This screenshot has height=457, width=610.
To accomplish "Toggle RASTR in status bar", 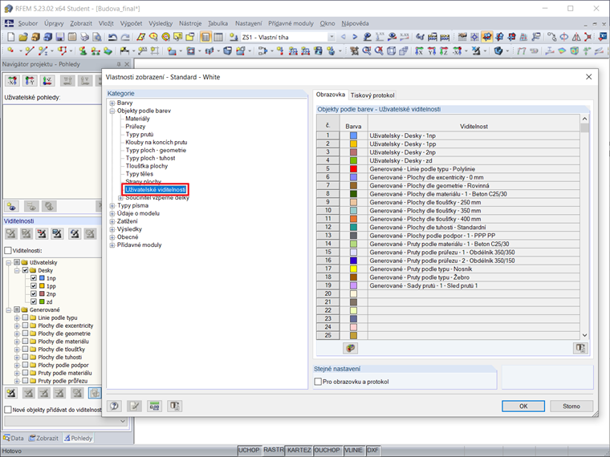I will (x=273, y=450).
